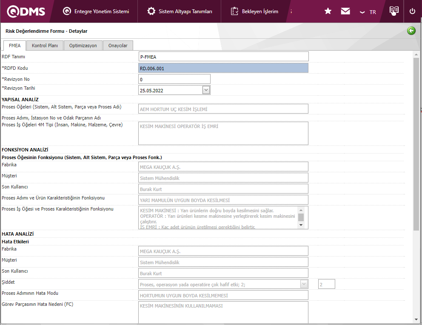Open the Onaycılar tab
Viewport: 422px width, 325px height.
pos(118,46)
